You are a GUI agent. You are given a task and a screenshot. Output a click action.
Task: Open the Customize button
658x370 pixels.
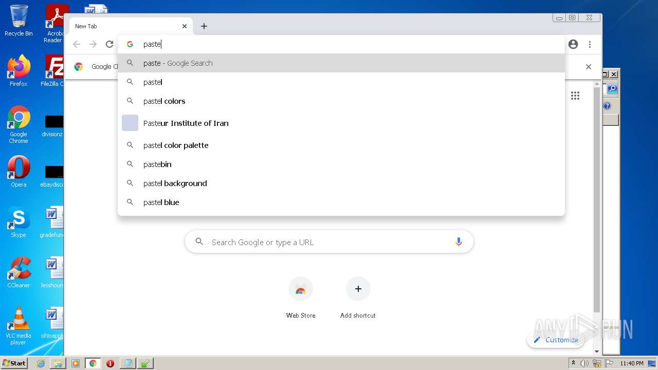point(556,340)
